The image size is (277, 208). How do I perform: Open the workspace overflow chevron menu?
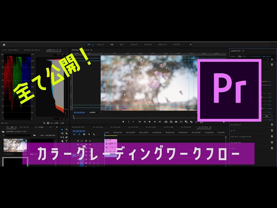(190, 45)
